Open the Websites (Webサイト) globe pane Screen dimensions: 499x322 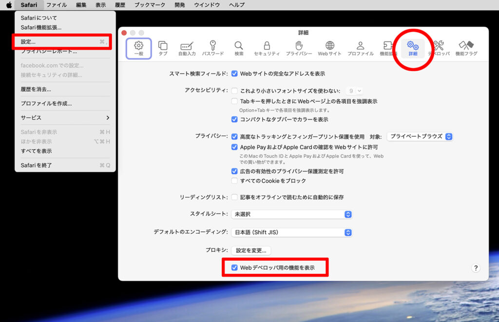click(330, 48)
